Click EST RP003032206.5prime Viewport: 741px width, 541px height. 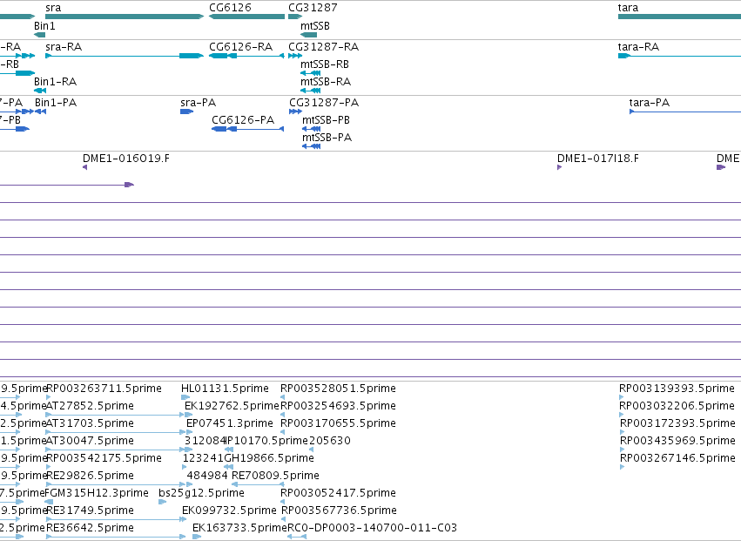point(677,406)
